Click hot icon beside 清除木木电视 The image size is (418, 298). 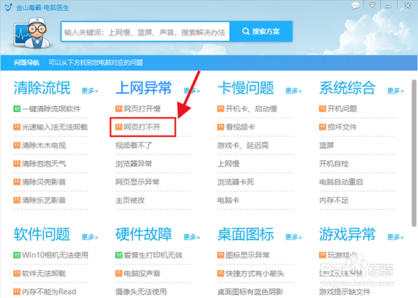[x=17, y=146]
